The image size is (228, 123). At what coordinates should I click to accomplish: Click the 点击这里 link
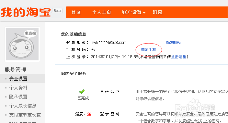pyautogui.click(x=179, y=56)
